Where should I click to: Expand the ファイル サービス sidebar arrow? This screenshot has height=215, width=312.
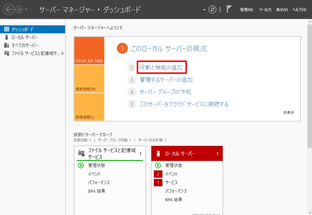point(63,53)
